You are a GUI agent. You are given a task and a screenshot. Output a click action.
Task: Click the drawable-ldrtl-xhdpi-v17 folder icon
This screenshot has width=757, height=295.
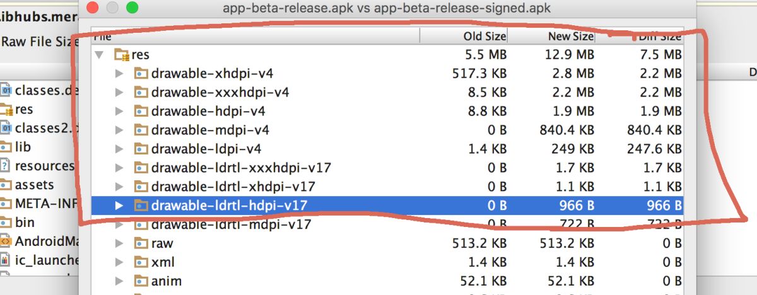click(x=141, y=187)
